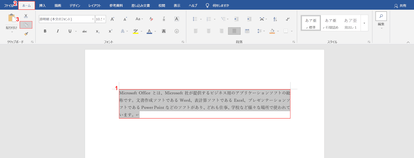The width and height of the screenshot is (414, 158).
Task: Open the 校閲 tab
Action: pyautogui.click(x=162, y=5)
